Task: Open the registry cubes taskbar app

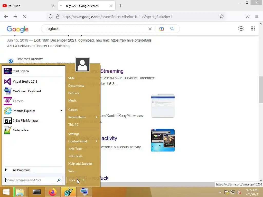Action: [69, 192]
